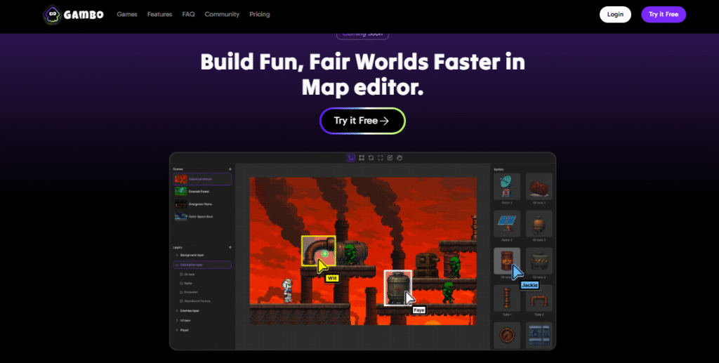Add a new scene with plus icon

pyautogui.click(x=230, y=169)
